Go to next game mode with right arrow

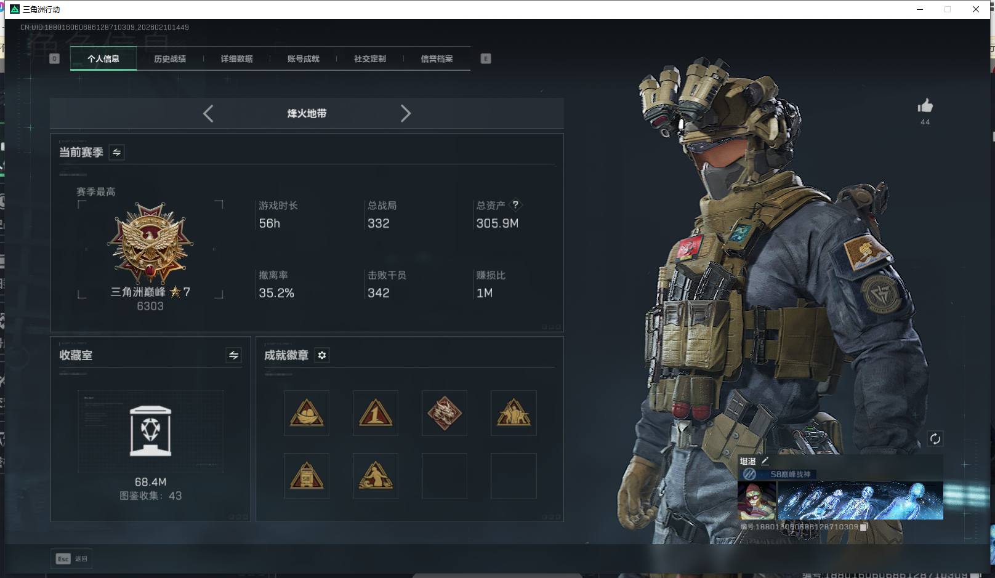tap(405, 113)
